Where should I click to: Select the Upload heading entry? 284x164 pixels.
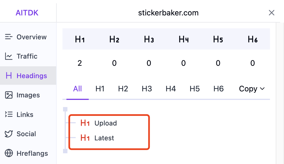[x=105, y=123]
